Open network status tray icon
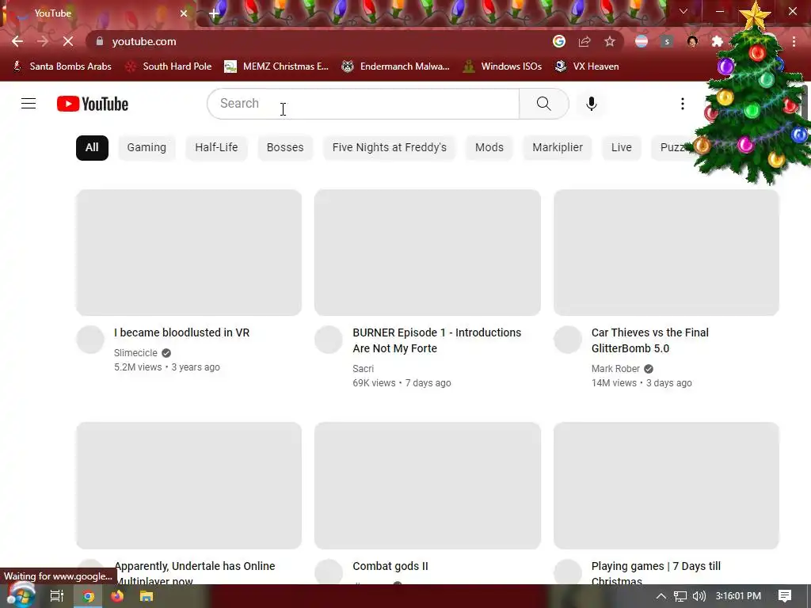This screenshot has width=811, height=608. [680, 596]
